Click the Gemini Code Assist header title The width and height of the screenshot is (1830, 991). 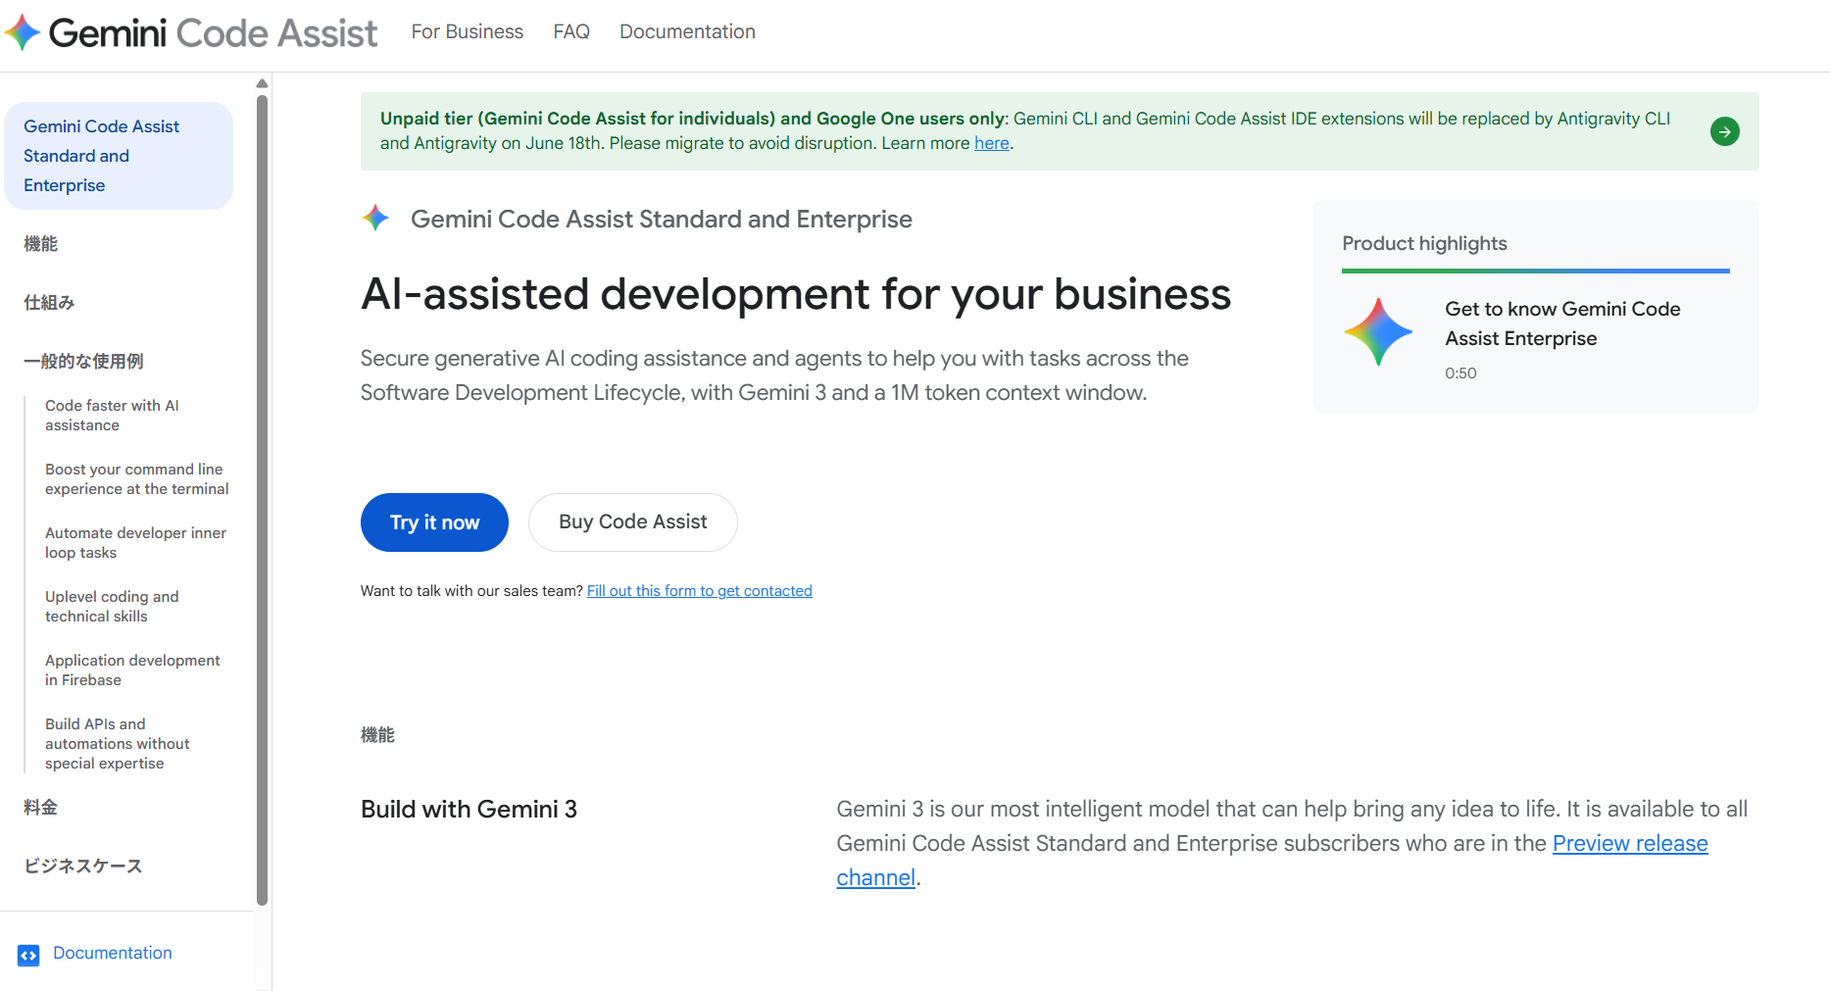[x=213, y=32]
